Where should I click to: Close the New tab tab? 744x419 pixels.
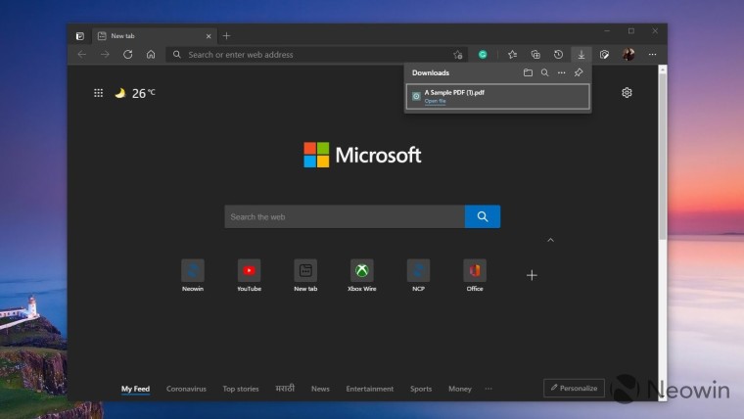click(209, 36)
